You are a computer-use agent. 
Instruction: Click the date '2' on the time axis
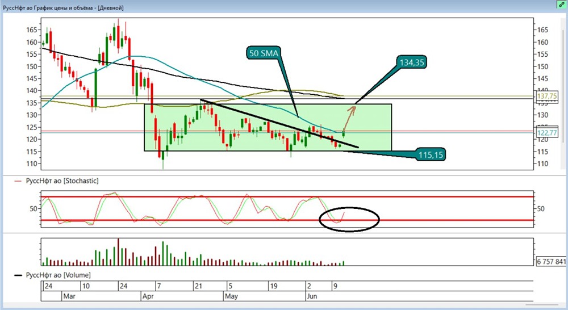310,286
